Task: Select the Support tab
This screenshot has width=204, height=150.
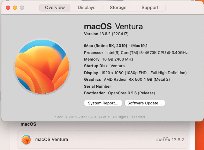Action: coord(150,8)
